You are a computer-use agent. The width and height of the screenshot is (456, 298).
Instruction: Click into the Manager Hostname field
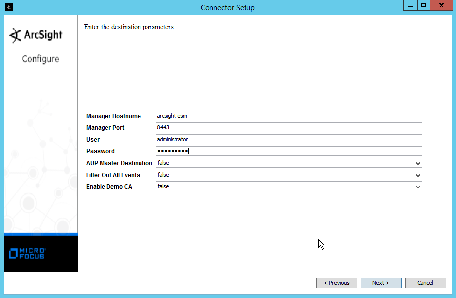[288, 116]
